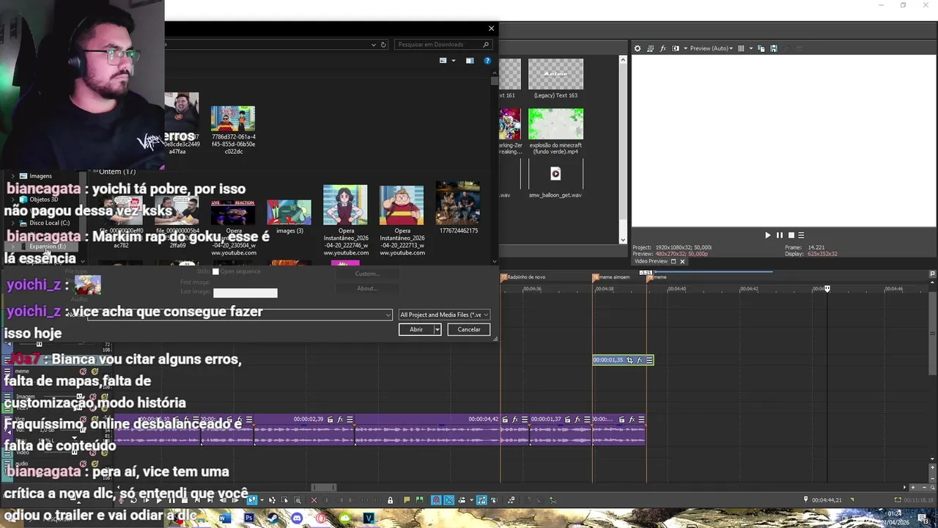Click the Abrir button in the file dialog

click(x=416, y=330)
